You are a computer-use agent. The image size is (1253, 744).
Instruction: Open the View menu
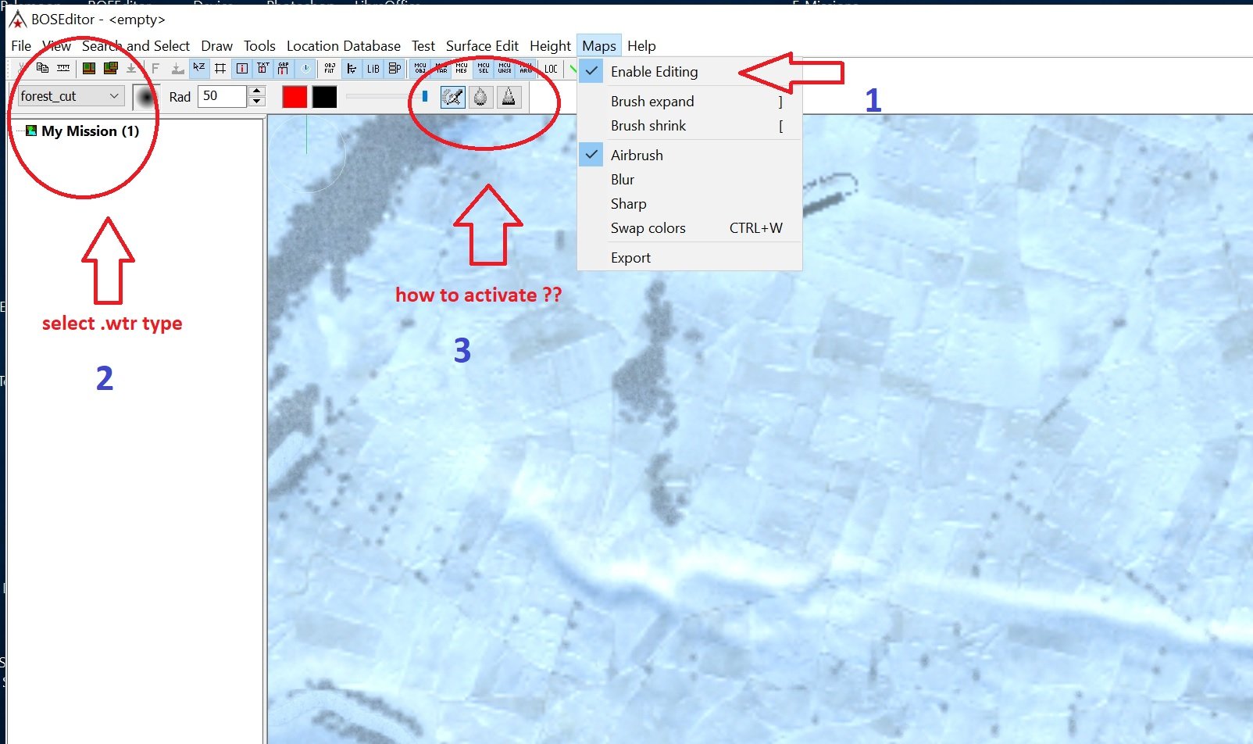pos(56,46)
